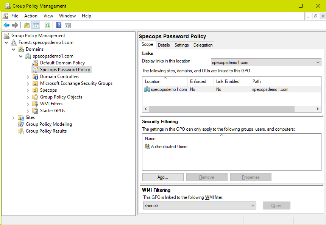Viewport: 326px width, 225px height.
Task: Open the Help menu
Action: [x=86, y=16]
